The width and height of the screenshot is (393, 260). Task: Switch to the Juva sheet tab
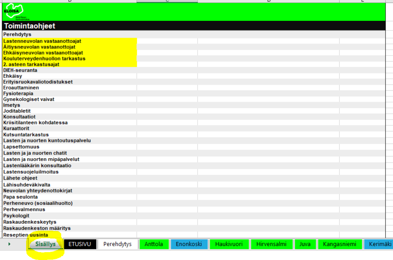point(305,244)
